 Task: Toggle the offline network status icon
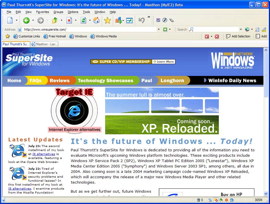coord(210,200)
